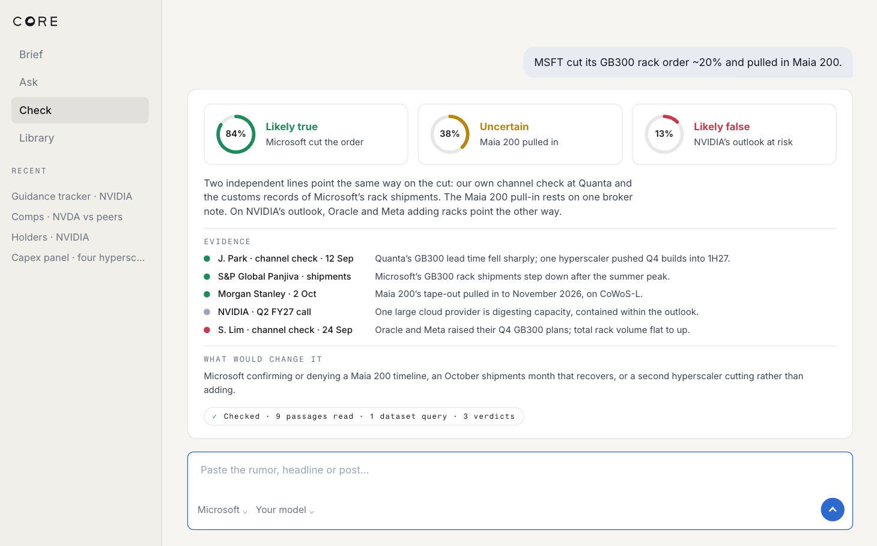The width and height of the screenshot is (877, 546).
Task: Click the 38% confidence ring
Action: pyautogui.click(x=450, y=134)
